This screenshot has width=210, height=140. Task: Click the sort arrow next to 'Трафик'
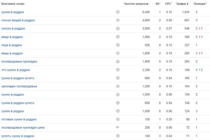pos(188,4)
